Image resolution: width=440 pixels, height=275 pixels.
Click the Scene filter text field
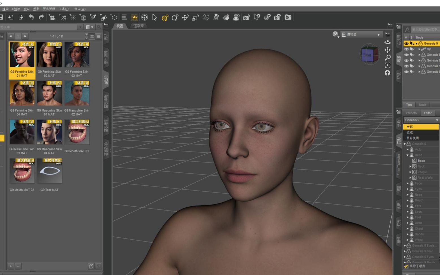(x=425, y=29)
